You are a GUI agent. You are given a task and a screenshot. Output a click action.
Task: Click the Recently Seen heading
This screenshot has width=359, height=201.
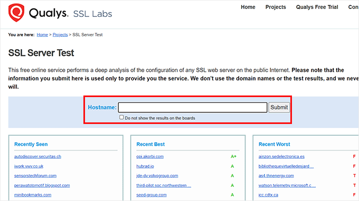[x=31, y=145]
